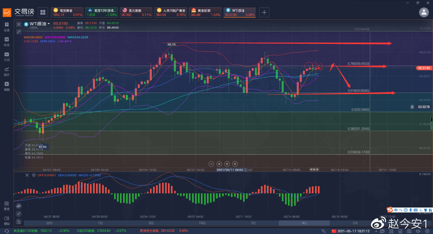Close the MACD indicator panel

point(27,175)
